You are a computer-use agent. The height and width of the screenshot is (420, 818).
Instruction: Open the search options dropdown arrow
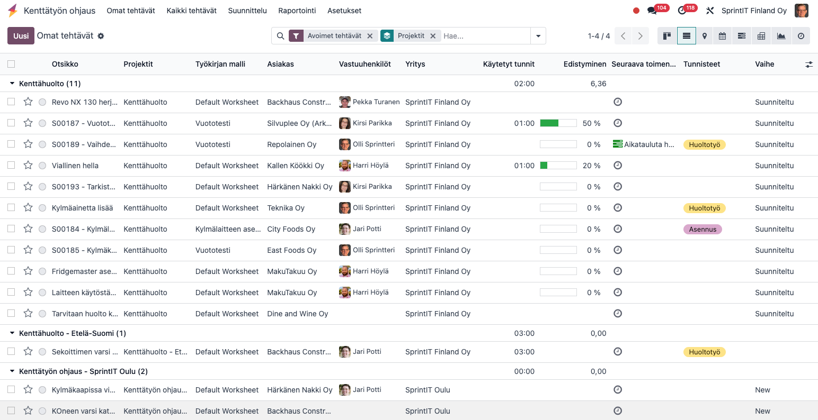pyautogui.click(x=538, y=35)
